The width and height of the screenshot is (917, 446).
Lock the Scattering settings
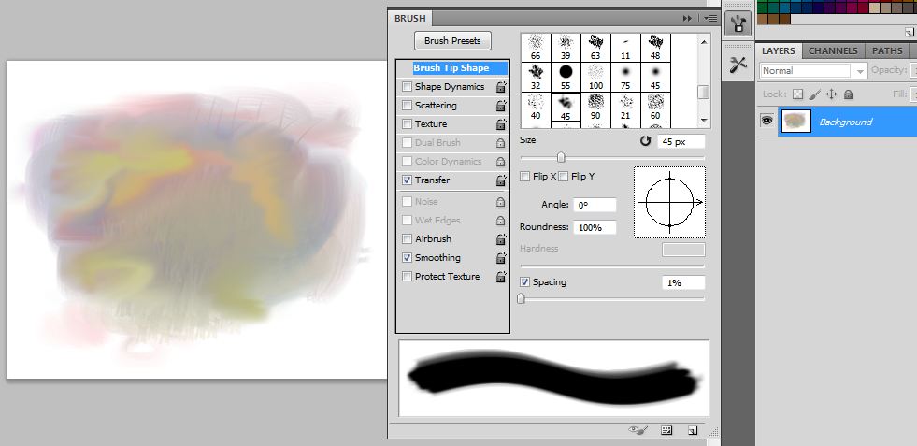click(x=501, y=106)
